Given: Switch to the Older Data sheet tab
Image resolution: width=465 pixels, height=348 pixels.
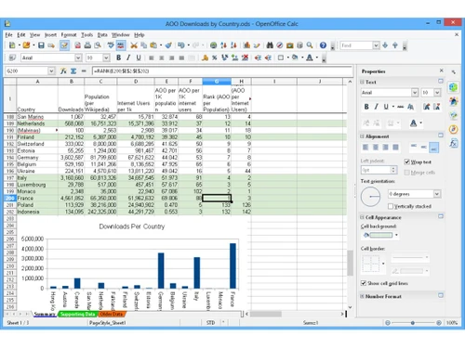Looking at the screenshot, I should click(x=111, y=315).
